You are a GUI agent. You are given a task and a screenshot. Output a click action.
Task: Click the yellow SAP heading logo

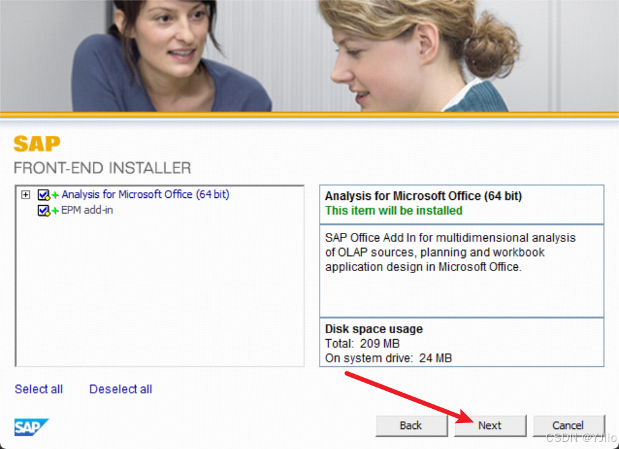pos(37,144)
